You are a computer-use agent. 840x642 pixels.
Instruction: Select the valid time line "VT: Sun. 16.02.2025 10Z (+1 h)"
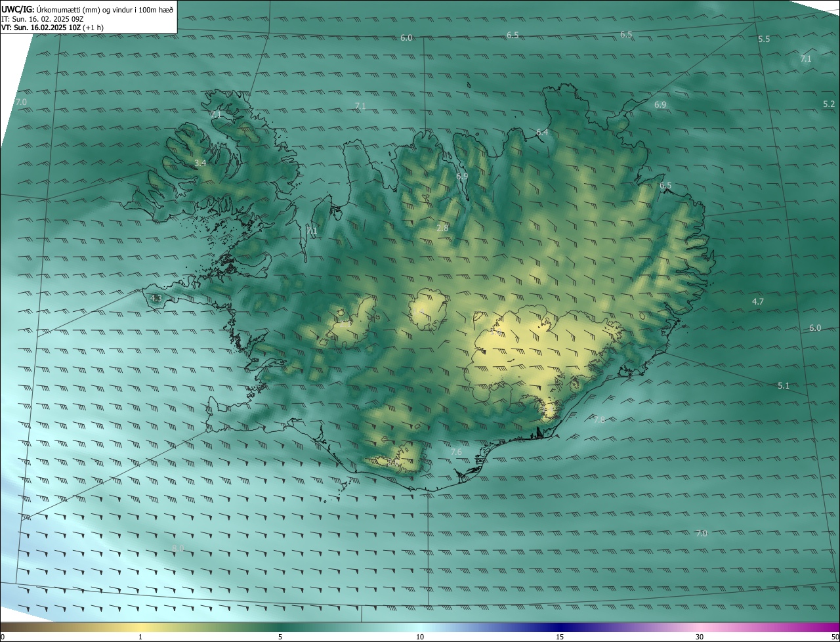(x=52, y=28)
